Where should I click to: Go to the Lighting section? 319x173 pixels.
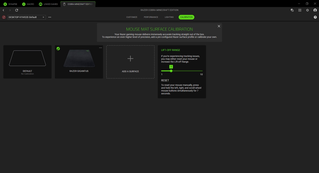(x=169, y=17)
